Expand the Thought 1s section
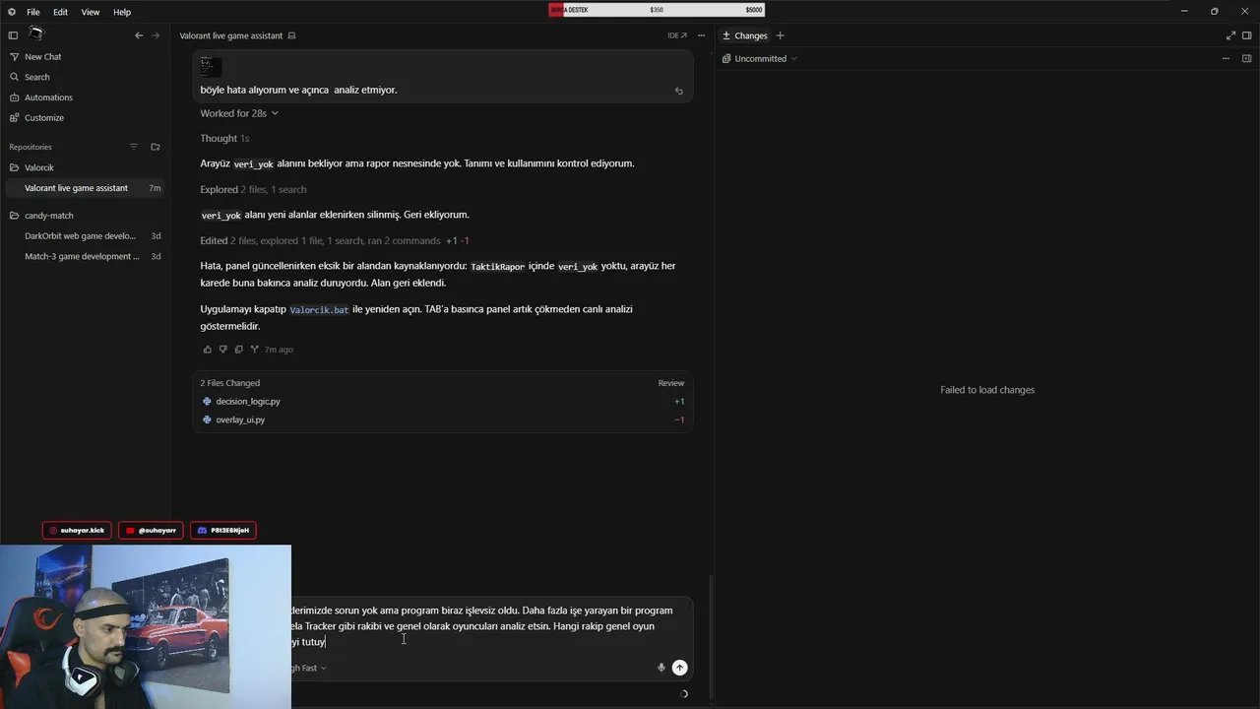The width and height of the screenshot is (1260, 709). pyautogui.click(x=224, y=139)
